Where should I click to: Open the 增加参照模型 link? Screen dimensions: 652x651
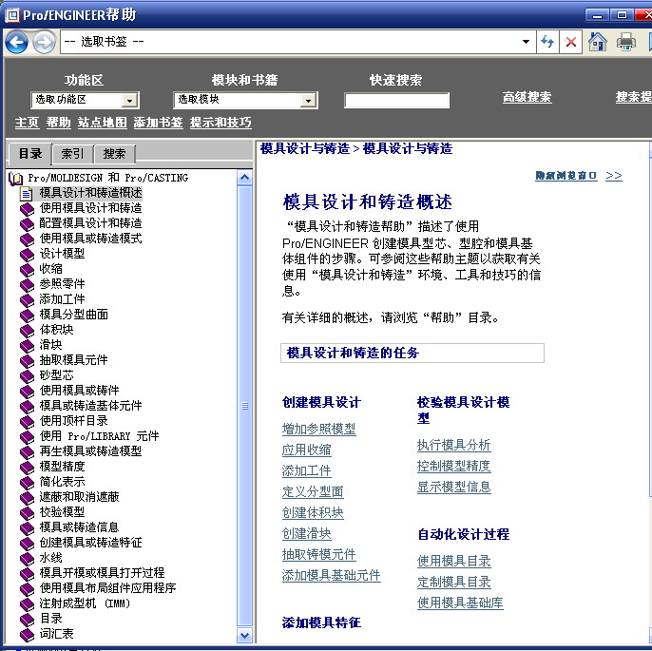pyautogui.click(x=319, y=429)
